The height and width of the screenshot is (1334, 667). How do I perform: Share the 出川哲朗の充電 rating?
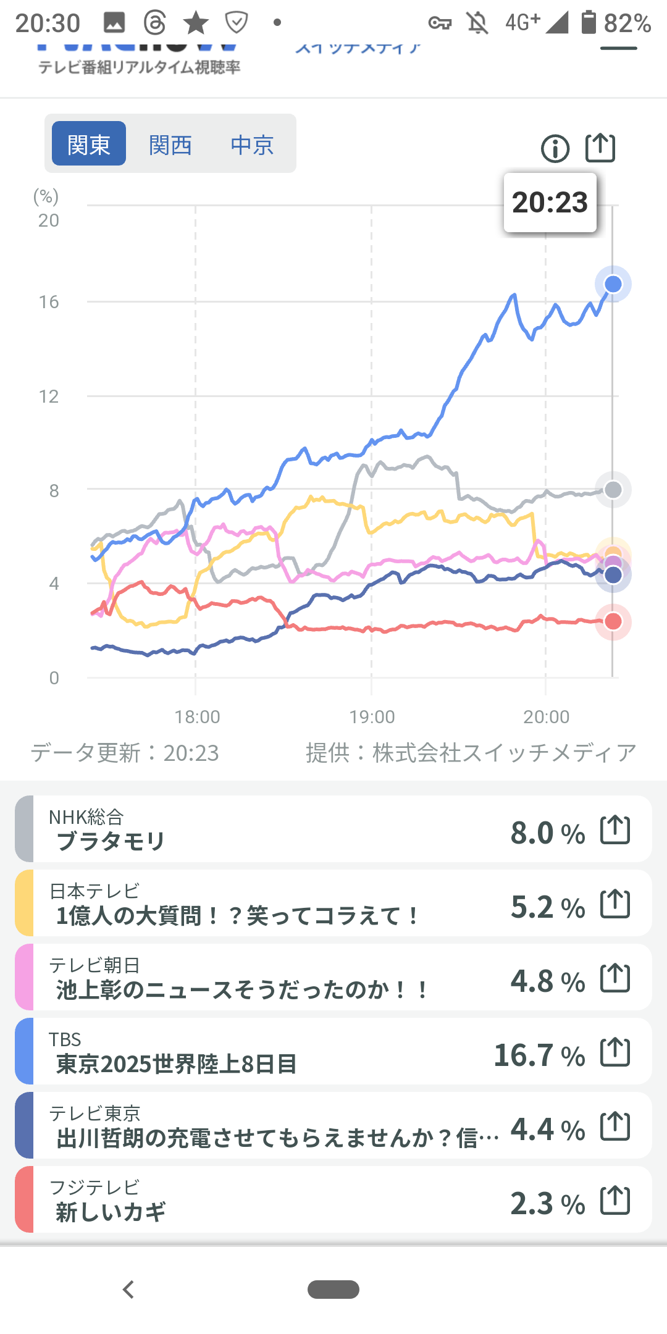point(615,1126)
